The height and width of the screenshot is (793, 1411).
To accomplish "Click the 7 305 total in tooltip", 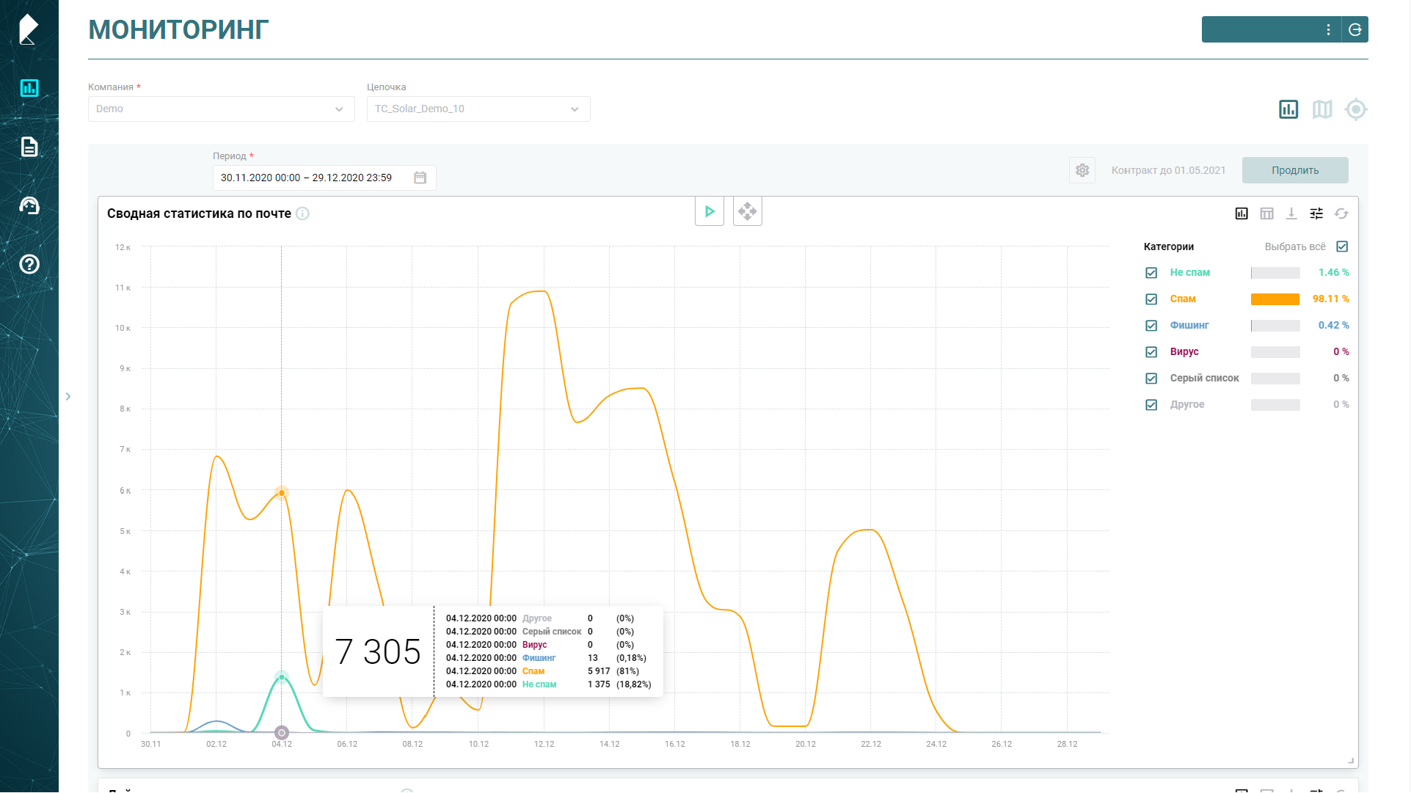I will (378, 651).
